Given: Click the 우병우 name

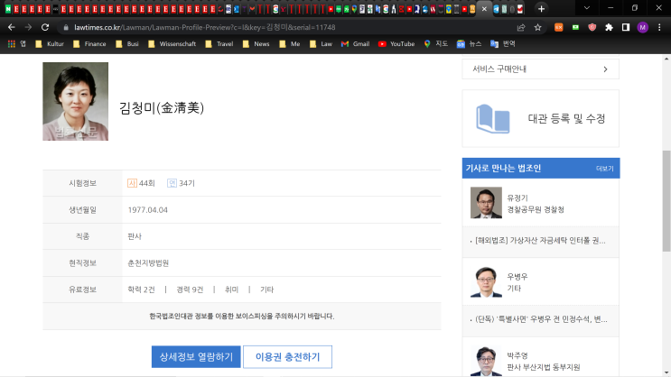Looking at the screenshot, I should point(517,277).
